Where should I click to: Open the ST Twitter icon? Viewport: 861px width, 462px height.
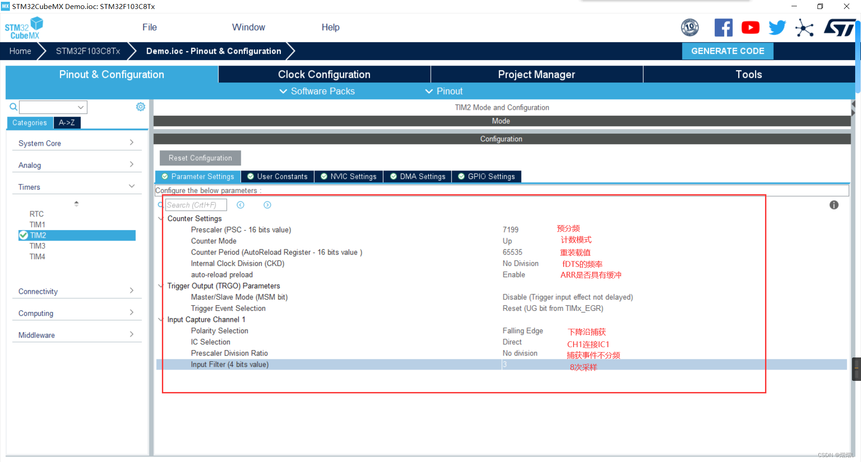(x=777, y=27)
